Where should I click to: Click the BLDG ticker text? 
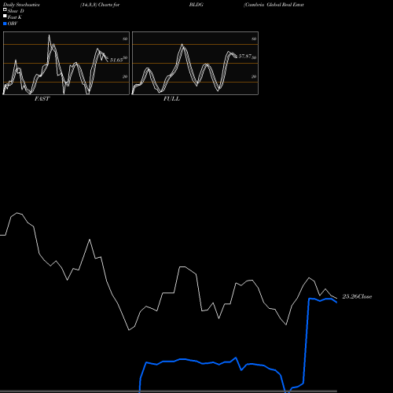[196, 5]
